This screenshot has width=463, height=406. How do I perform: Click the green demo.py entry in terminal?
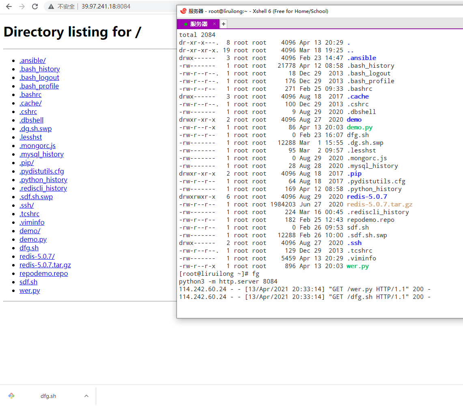(x=360, y=127)
